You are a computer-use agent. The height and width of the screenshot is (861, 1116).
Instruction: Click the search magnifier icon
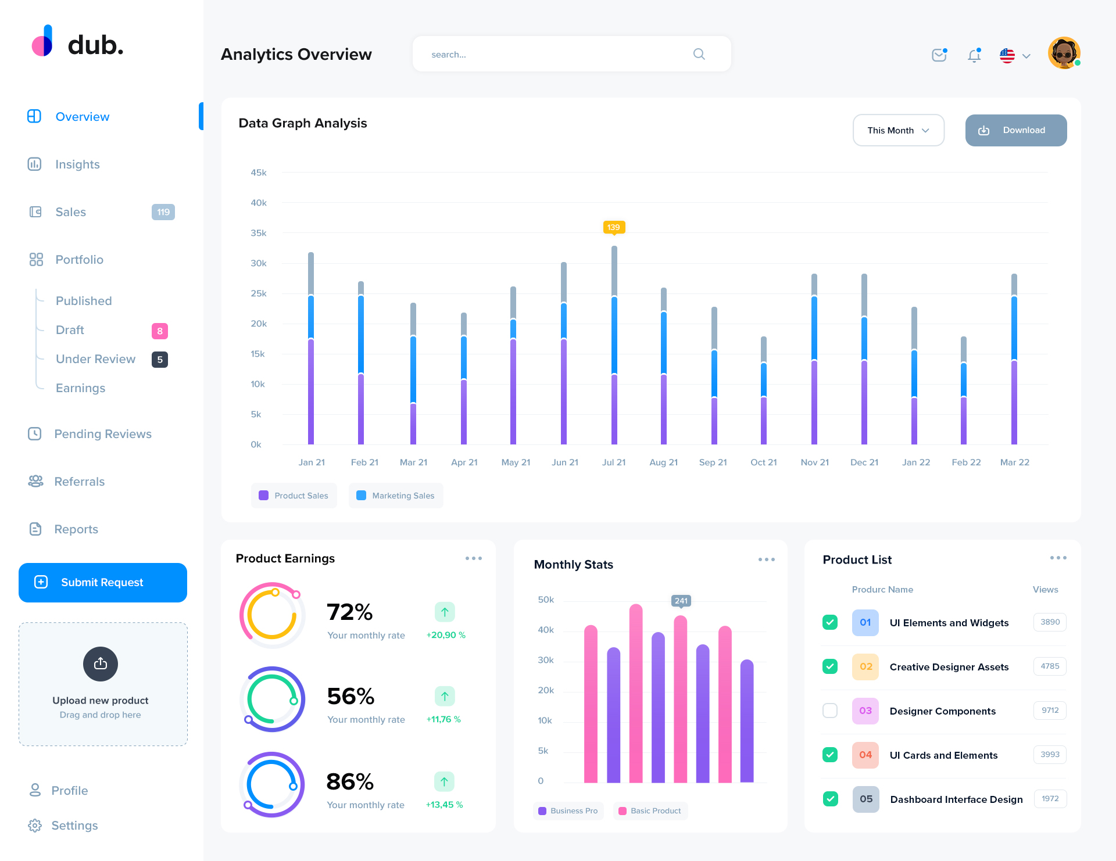[699, 54]
